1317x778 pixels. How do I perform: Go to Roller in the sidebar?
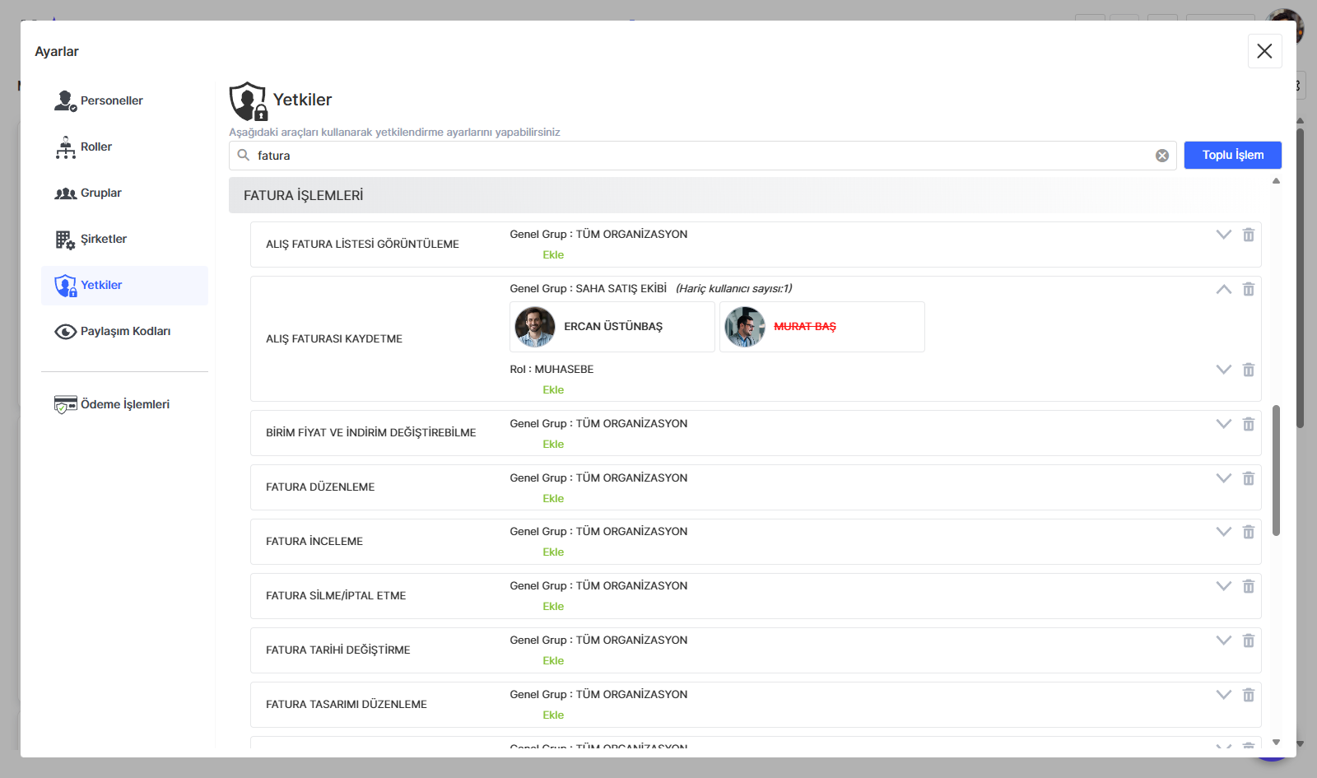point(95,147)
